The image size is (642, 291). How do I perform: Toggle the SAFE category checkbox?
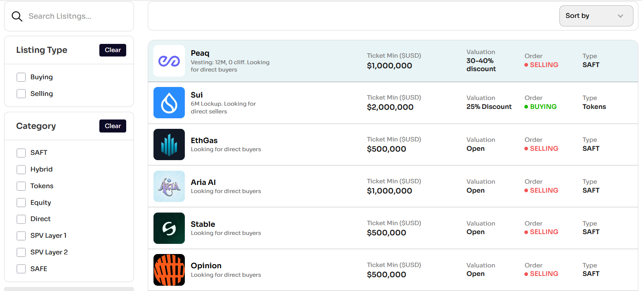click(21, 269)
